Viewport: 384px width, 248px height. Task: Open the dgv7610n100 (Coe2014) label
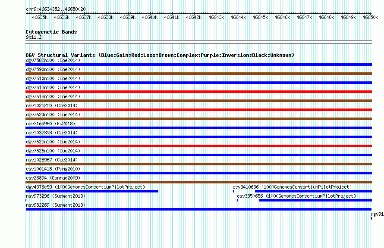(53, 78)
